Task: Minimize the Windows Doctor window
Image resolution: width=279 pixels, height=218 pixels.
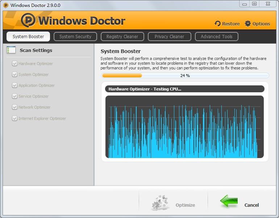Action: click(x=245, y=4)
